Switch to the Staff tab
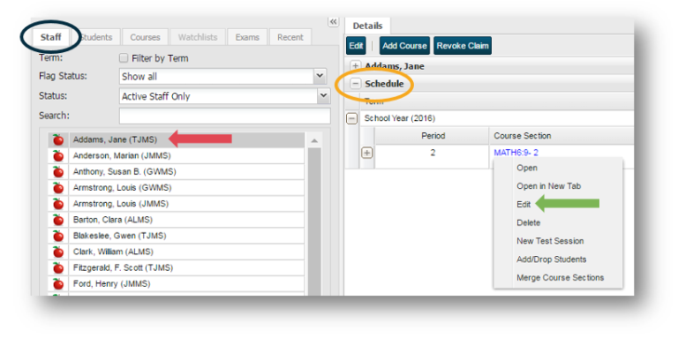The image size is (678, 338). tap(51, 37)
